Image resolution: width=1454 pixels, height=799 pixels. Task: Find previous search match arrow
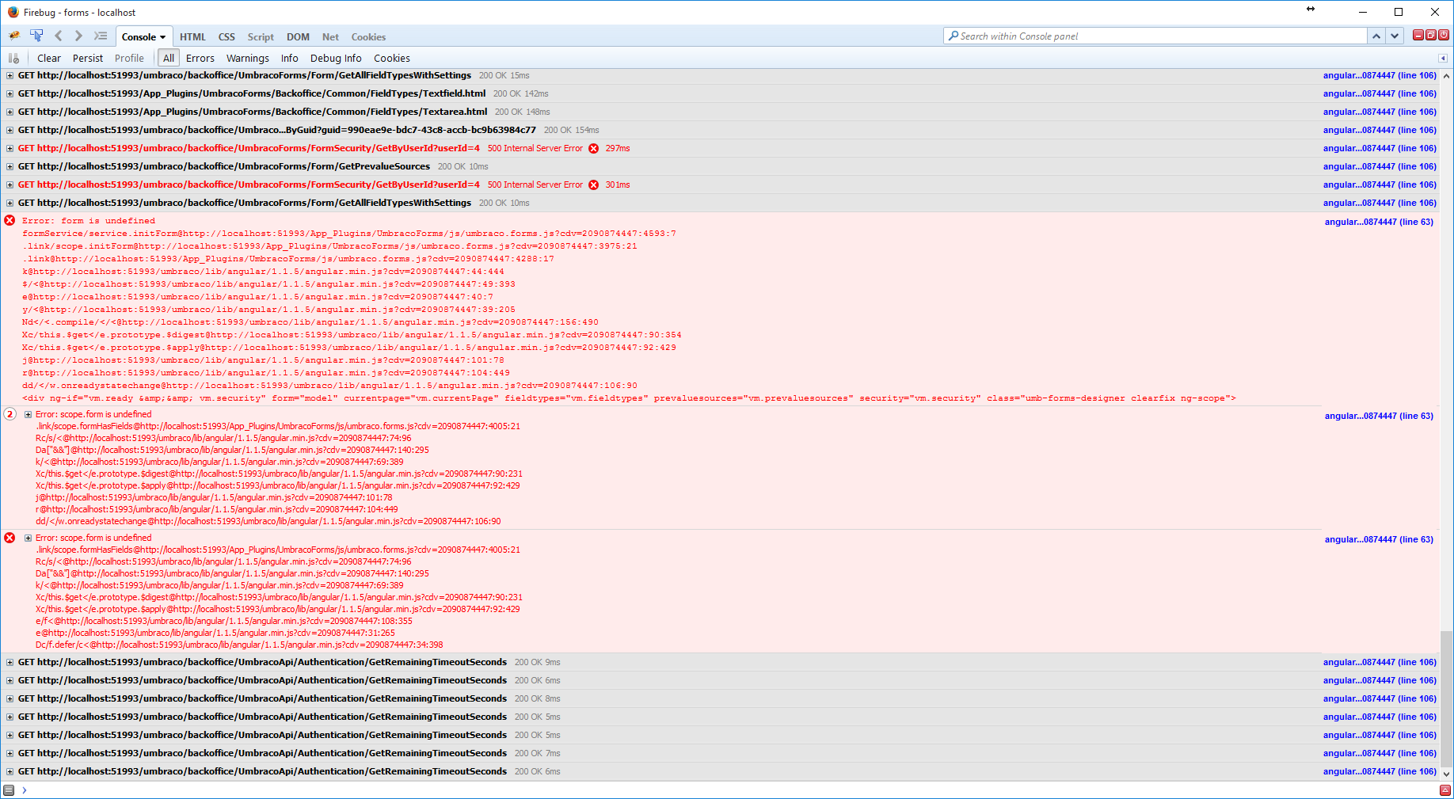point(1376,36)
